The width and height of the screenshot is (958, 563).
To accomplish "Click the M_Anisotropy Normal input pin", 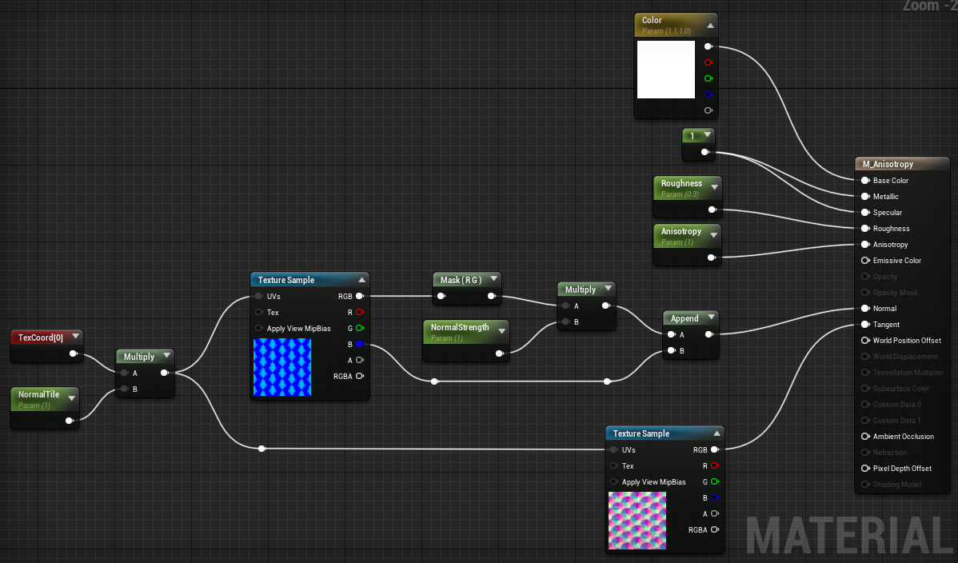I will pos(865,308).
